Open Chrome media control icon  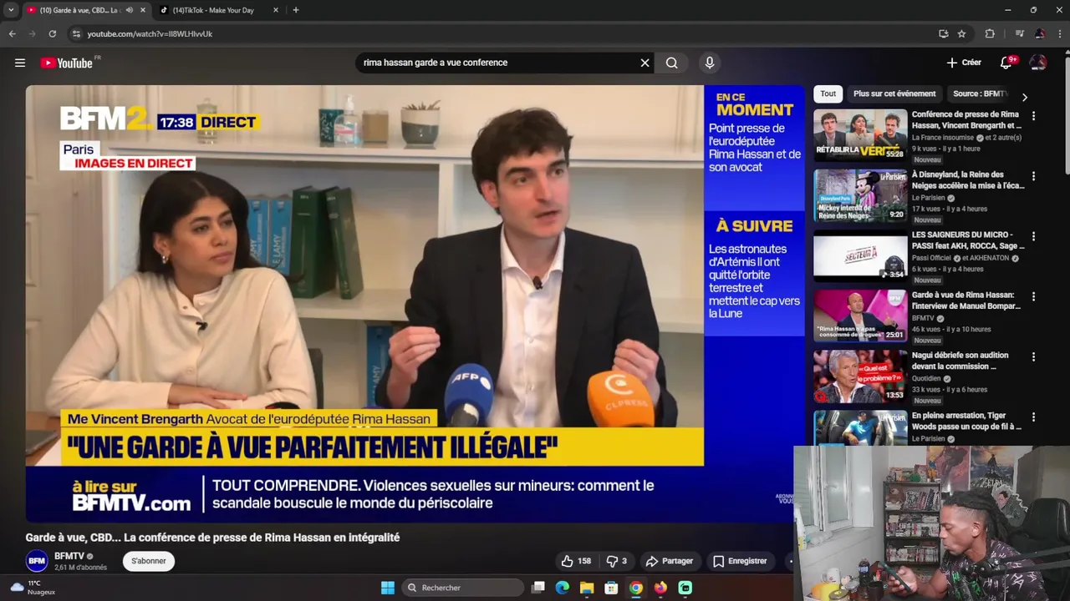tap(1019, 34)
